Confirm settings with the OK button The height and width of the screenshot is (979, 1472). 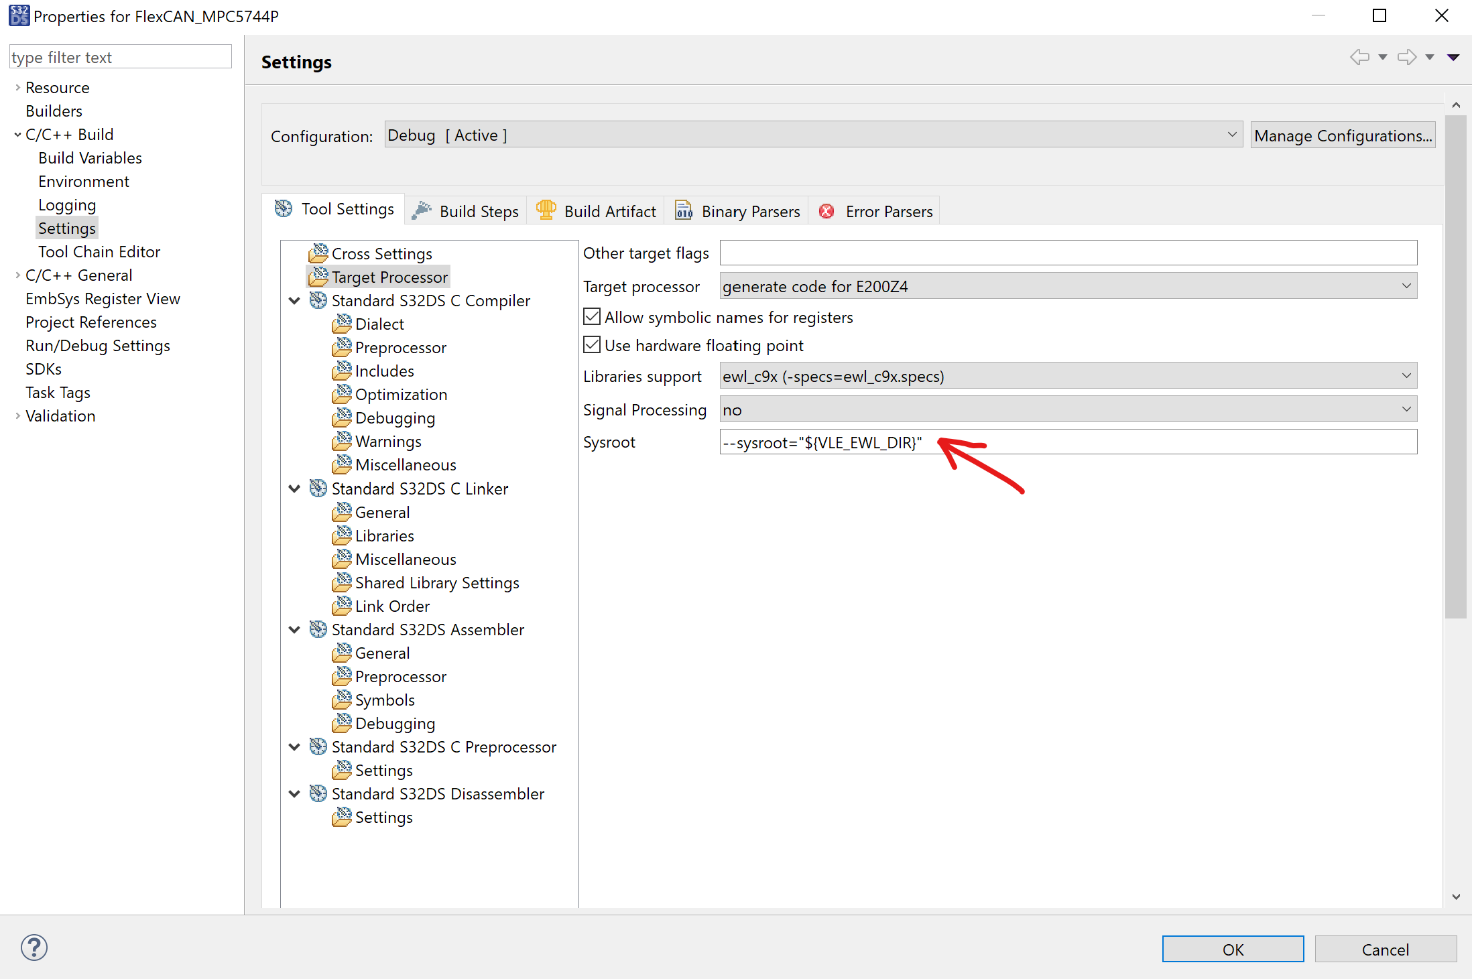(1232, 949)
